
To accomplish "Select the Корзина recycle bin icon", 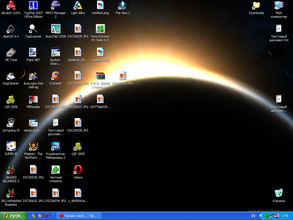I will (278, 193).
